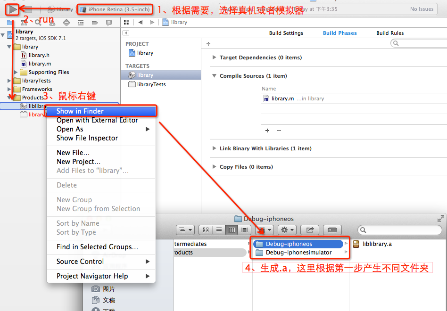Switch Finder to cover flow view
Screen dimensions: 447x311
point(244,230)
